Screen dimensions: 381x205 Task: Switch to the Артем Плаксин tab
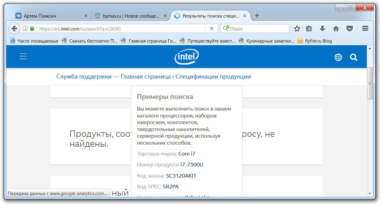48,16
